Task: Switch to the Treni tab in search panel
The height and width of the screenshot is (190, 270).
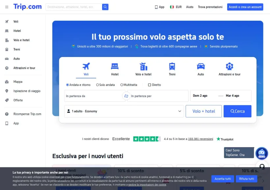Action: pyautogui.click(x=172, y=70)
